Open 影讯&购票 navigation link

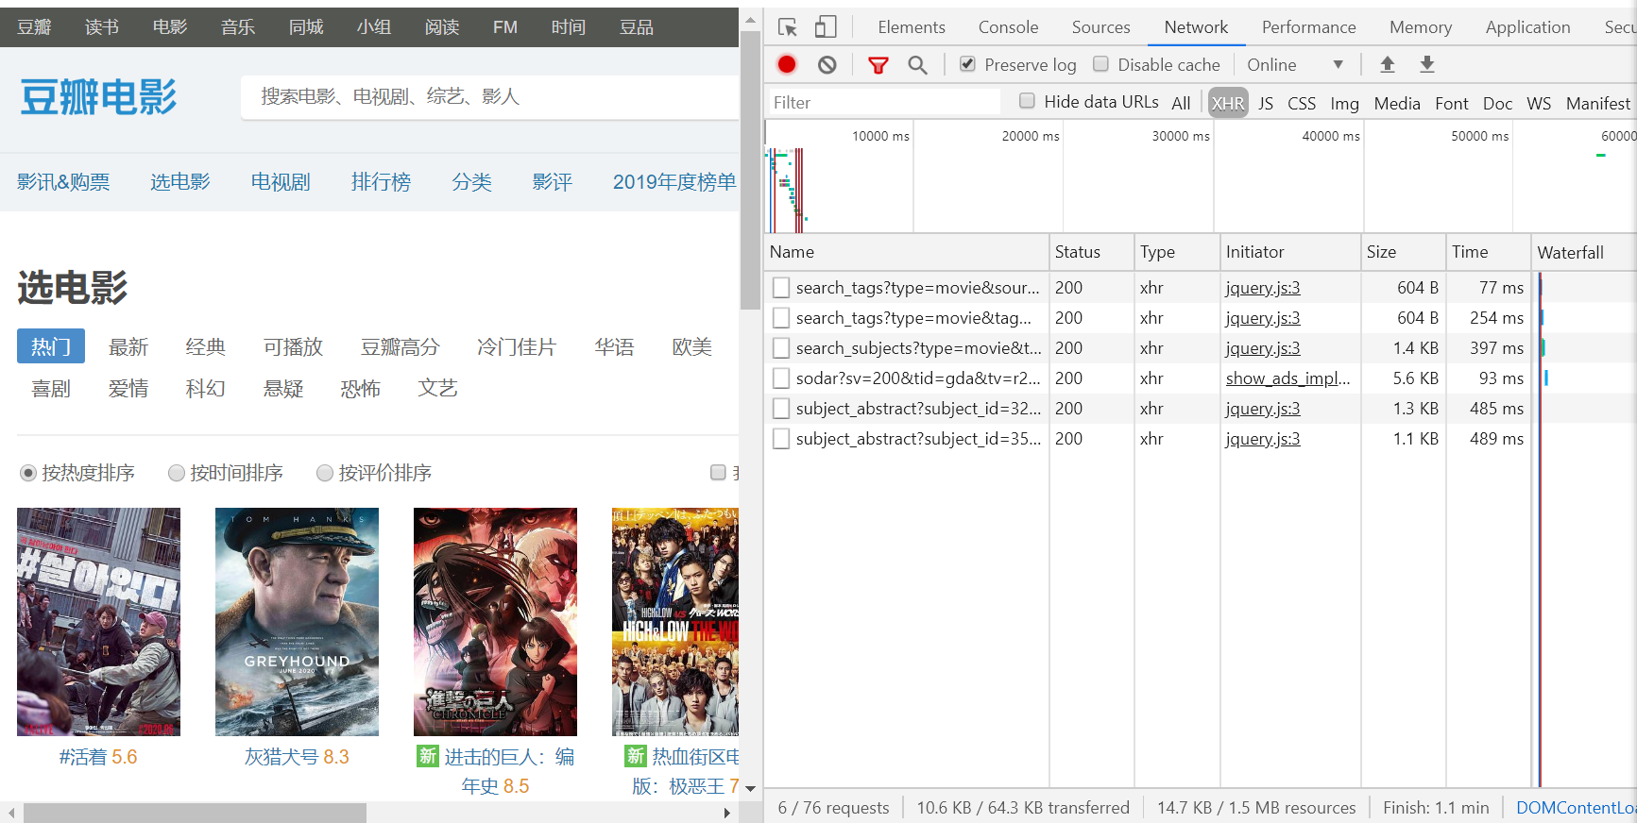63,182
